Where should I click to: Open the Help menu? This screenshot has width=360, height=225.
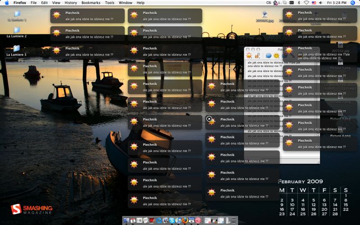point(140,3)
